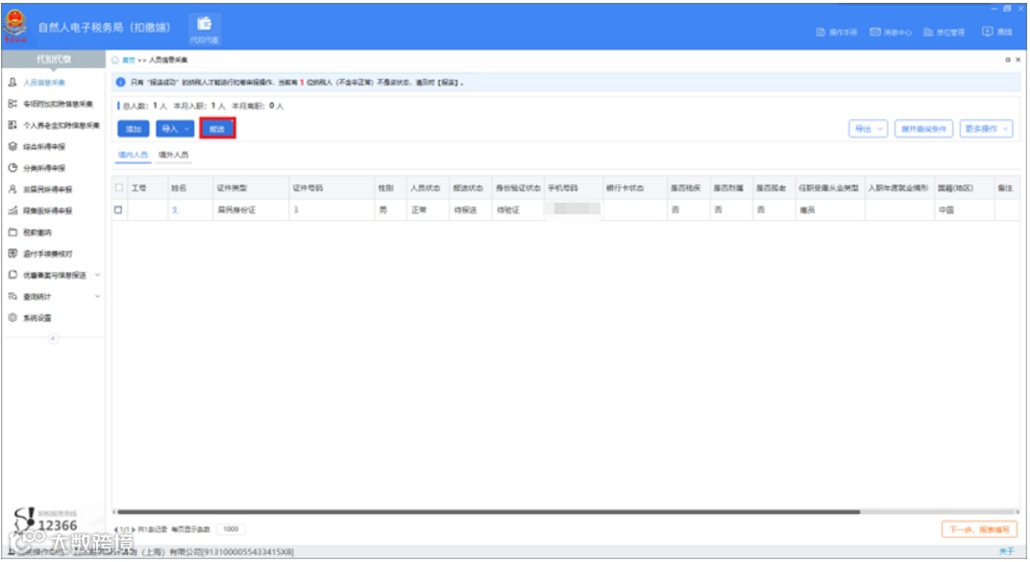Screen dimensions: 1030x562
Task: Close the 人员信息采集 panel with X icon
Action: (1018, 60)
